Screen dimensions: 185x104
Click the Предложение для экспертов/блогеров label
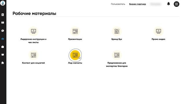click(117, 64)
